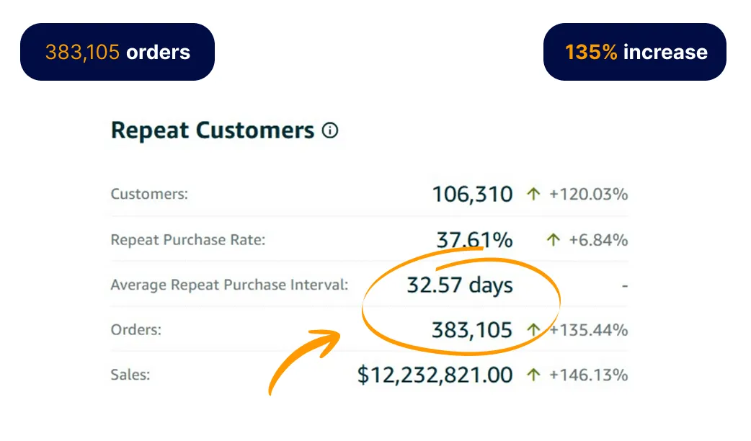Click the Average Repeat Purchase Interval label

(229, 285)
